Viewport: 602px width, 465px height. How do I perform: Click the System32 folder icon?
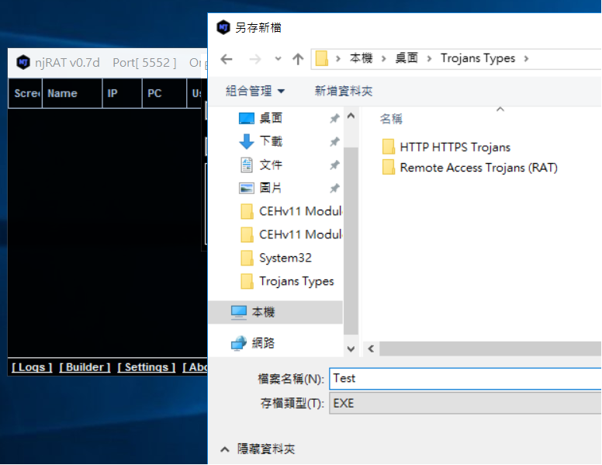pos(247,258)
